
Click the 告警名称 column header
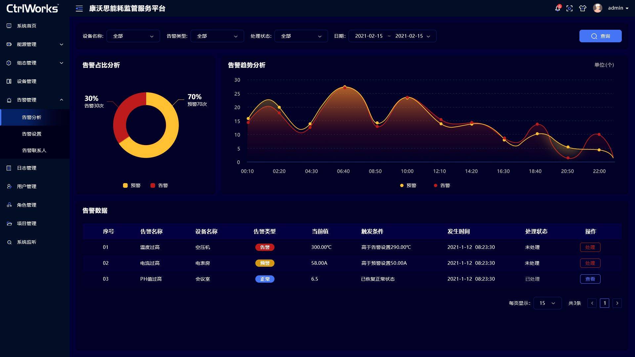click(x=151, y=231)
